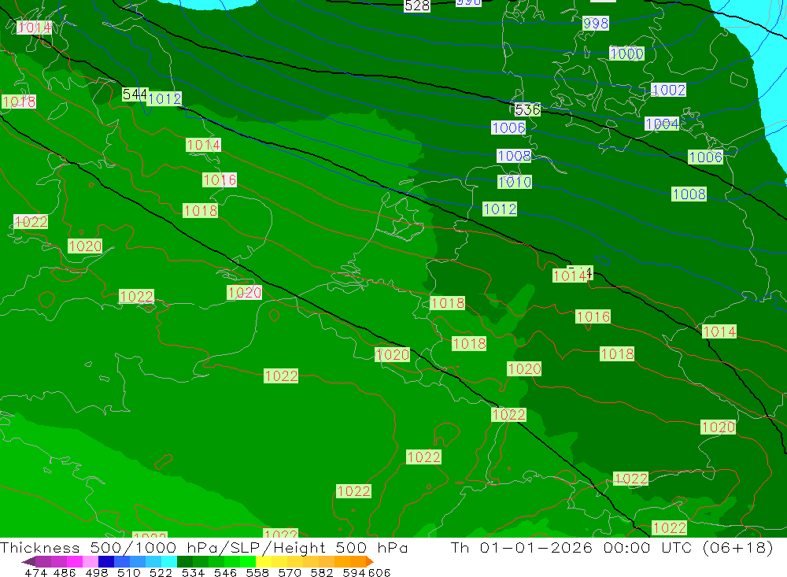Click the 1010 isobar label

pos(515,182)
